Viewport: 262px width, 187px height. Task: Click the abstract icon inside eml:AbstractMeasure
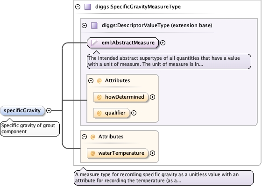(x=94, y=43)
